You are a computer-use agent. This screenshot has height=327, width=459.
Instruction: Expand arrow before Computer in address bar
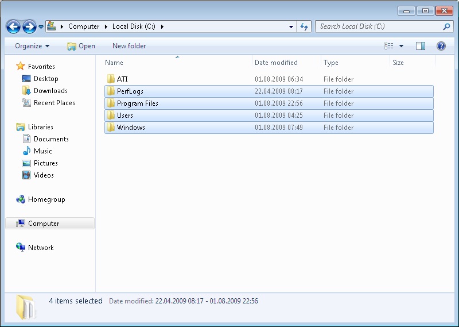[x=62, y=26]
